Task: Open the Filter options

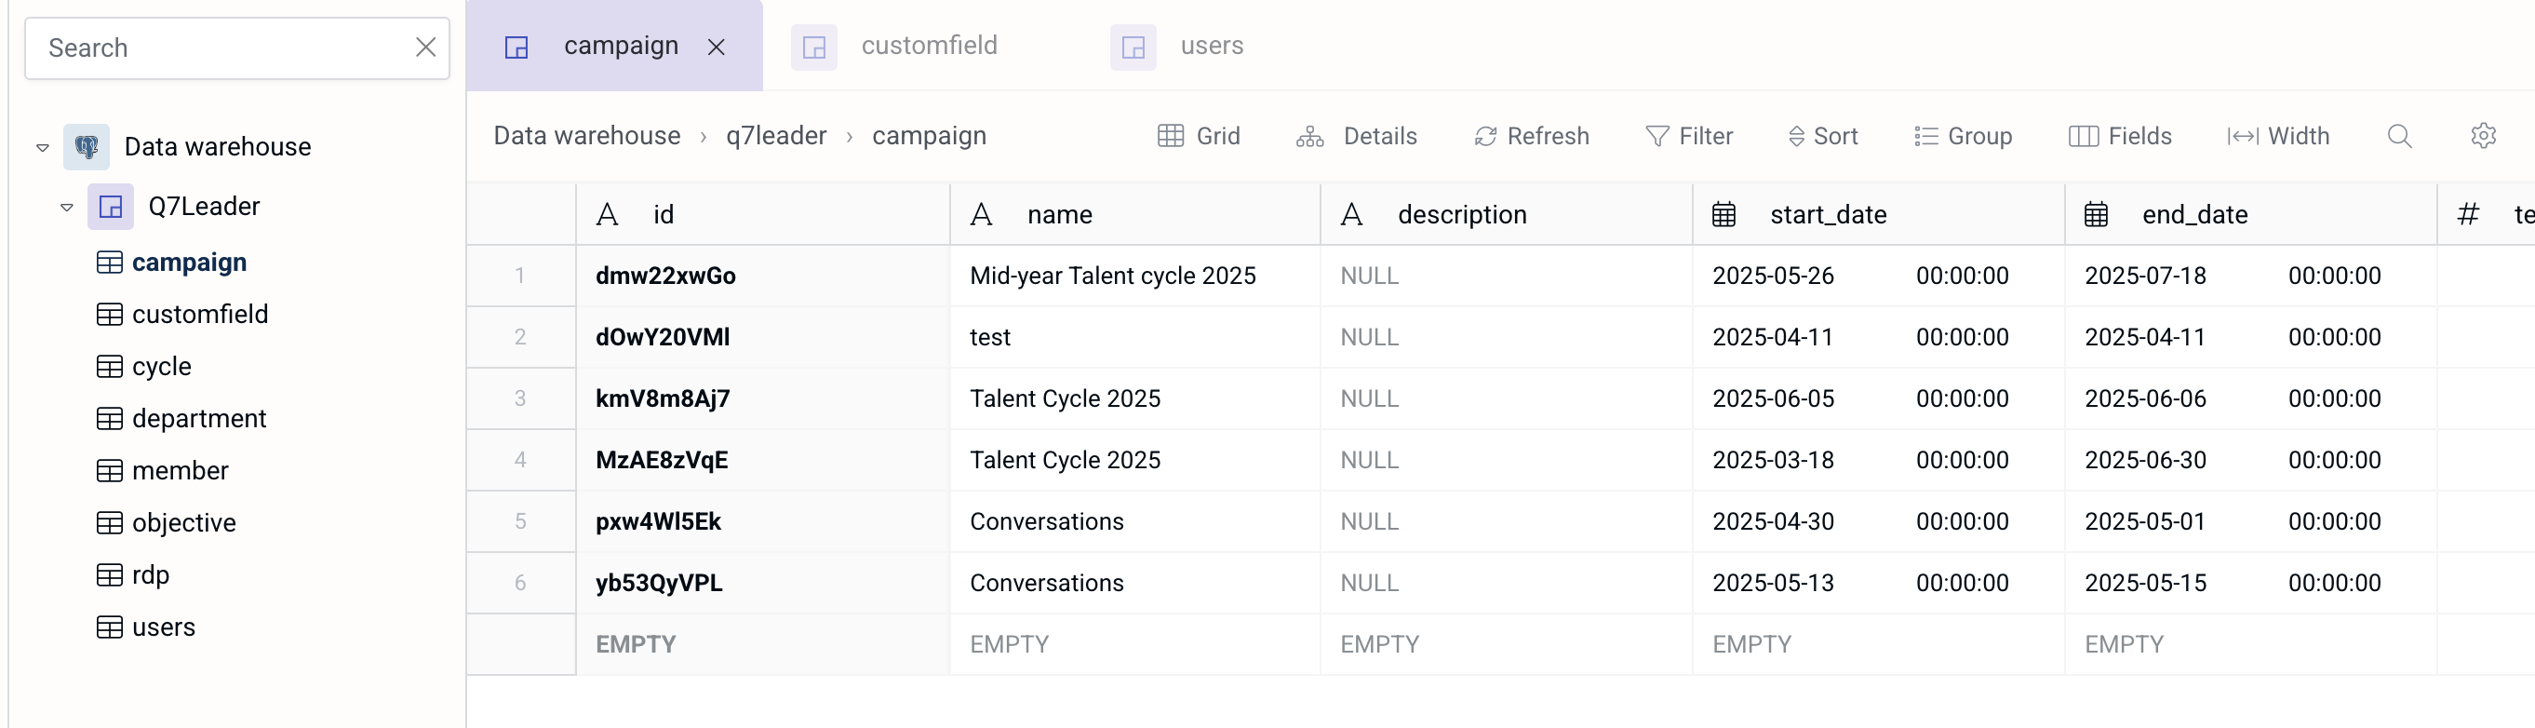Action: click(x=1689, y=136)
